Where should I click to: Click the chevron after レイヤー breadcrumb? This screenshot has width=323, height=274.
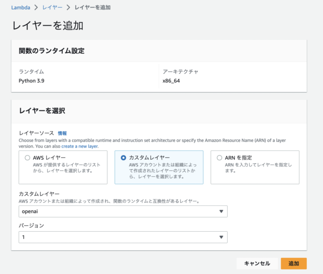tap(69, 8)
